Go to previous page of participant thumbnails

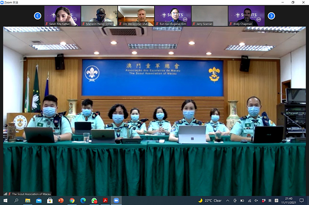click(38, 16)
